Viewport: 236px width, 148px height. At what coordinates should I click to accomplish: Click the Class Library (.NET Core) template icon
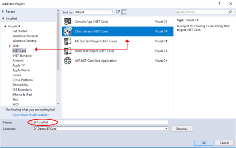pyautogui.click(x=67, y=32)
